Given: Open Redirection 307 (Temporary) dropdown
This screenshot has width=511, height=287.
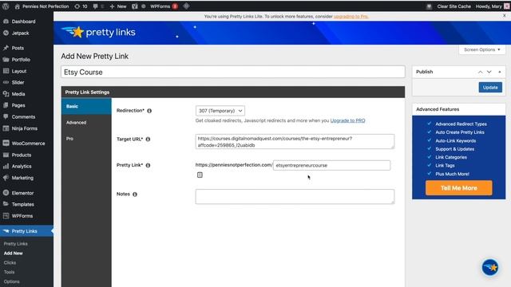Looking at the screenshot, I should tap(220, 111).
